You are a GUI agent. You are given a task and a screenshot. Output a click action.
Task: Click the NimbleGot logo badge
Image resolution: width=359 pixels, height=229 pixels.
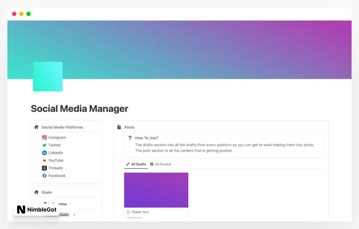[35, 210]
